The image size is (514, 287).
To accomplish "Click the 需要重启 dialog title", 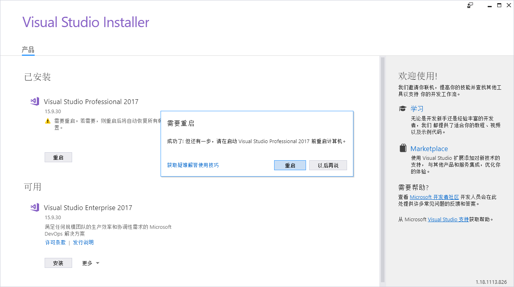I will [x=181, y=124].
